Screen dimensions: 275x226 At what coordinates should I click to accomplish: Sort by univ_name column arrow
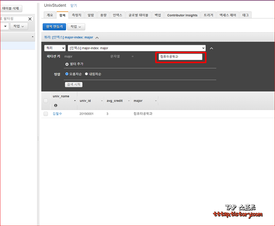(75, 100)
